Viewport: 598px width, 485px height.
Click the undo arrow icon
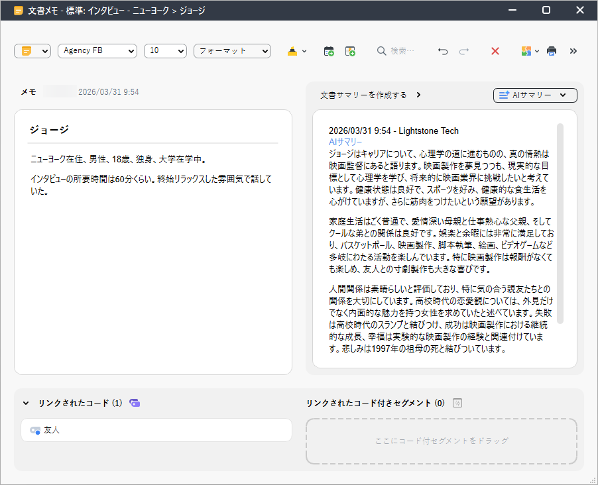(x=443, y=51)
